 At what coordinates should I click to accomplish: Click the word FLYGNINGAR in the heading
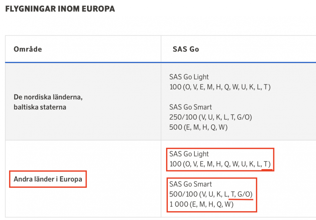point(31,9)
